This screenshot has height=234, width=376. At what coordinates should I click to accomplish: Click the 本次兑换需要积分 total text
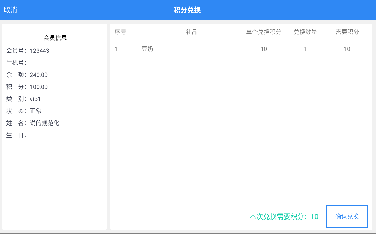pyautogui.click(x=284, y=217)
